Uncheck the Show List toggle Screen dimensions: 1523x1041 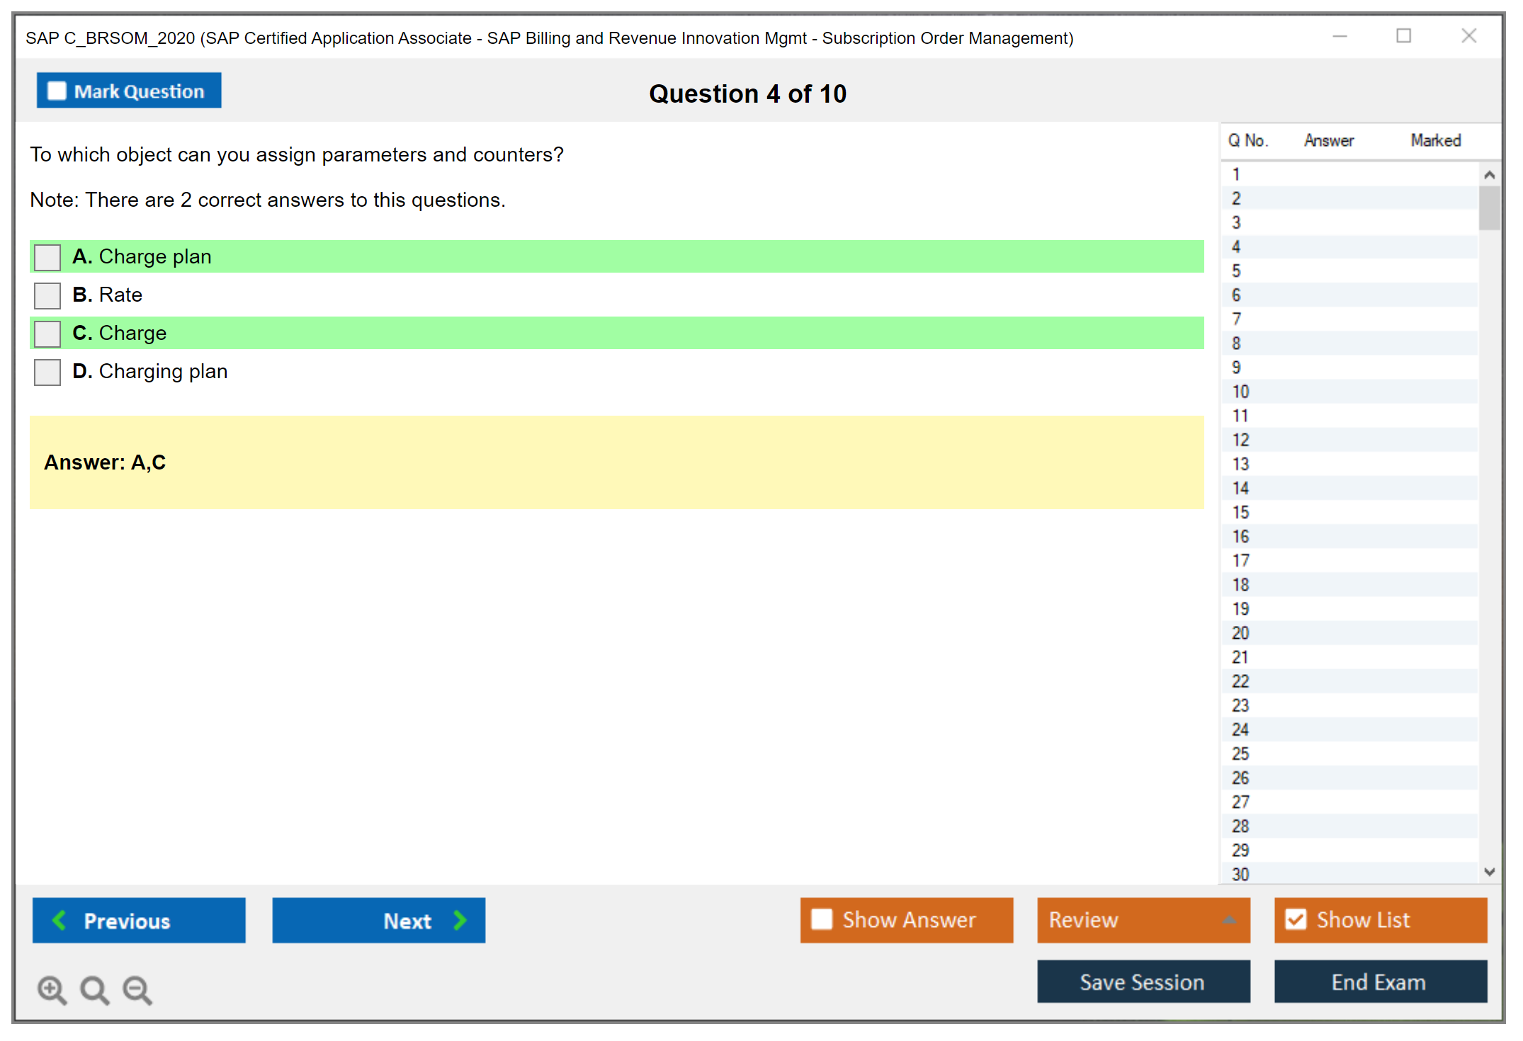coord(1296,919)
